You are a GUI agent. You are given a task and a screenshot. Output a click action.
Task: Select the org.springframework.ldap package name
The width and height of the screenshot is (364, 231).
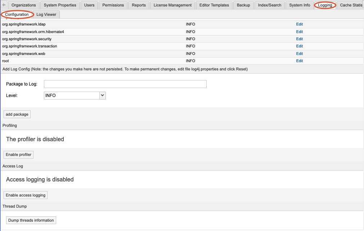(24, 24)
